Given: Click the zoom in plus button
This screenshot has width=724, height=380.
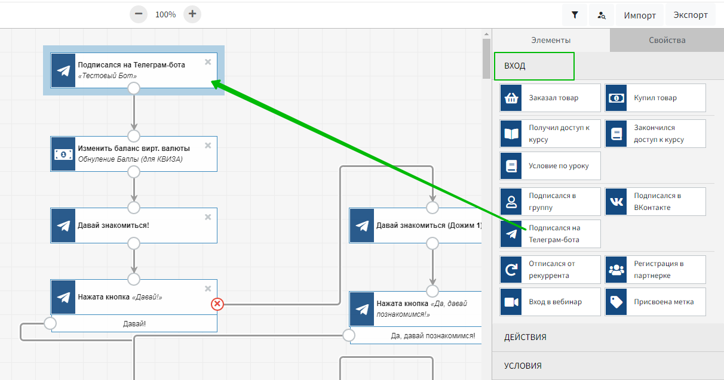Looking at the screenshot, I should point(192,14).
